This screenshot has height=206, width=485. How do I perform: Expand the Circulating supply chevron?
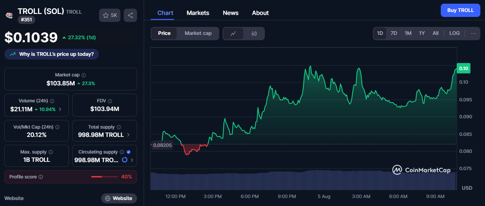click(132, 160)
